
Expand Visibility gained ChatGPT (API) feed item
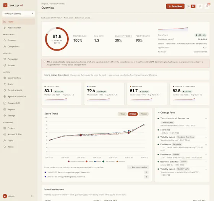[x=206, y=169]
